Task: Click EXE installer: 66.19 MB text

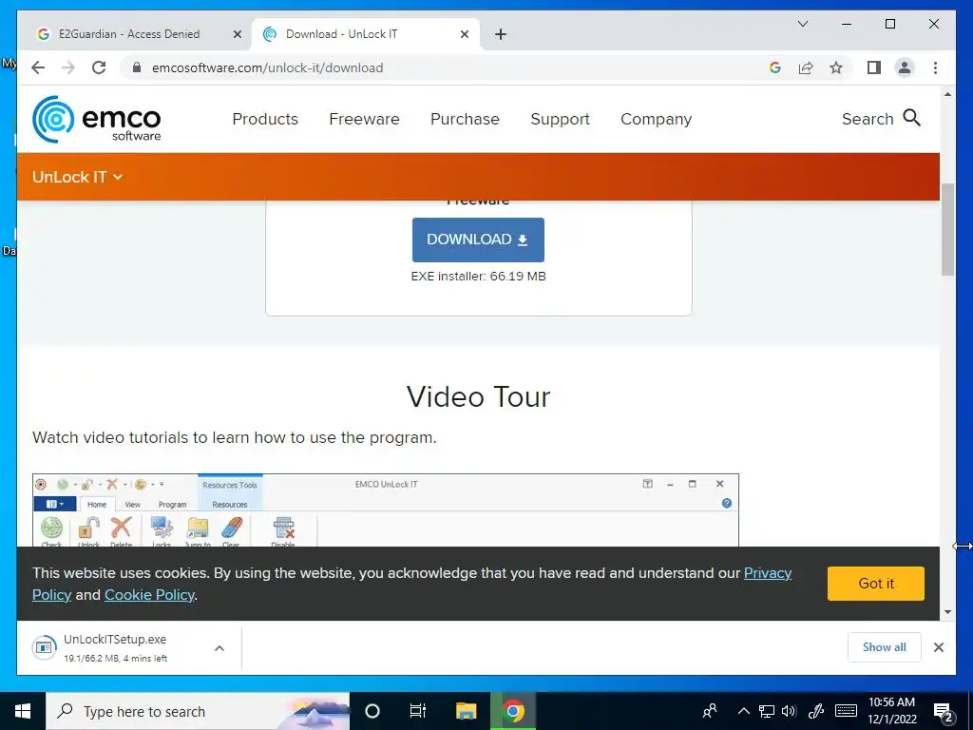Action: point(479,277)
